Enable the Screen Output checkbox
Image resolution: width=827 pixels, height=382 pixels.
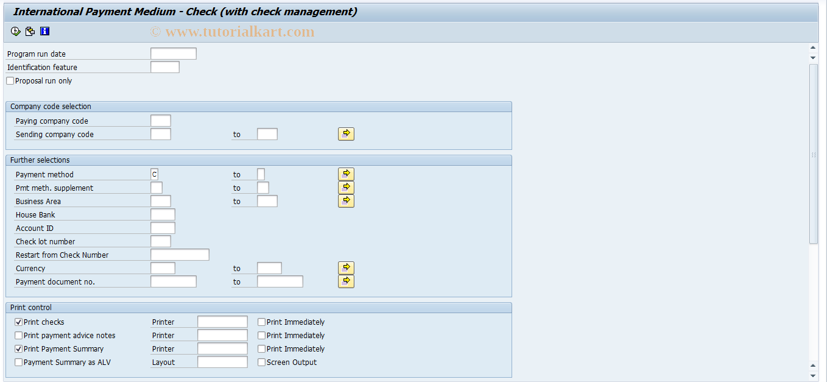pos(262,362)
